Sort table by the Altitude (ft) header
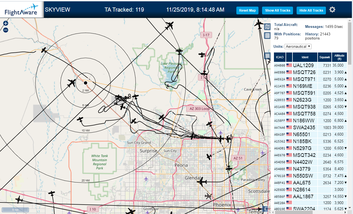This screenshot has height=214, width=353. coord(339,57)
